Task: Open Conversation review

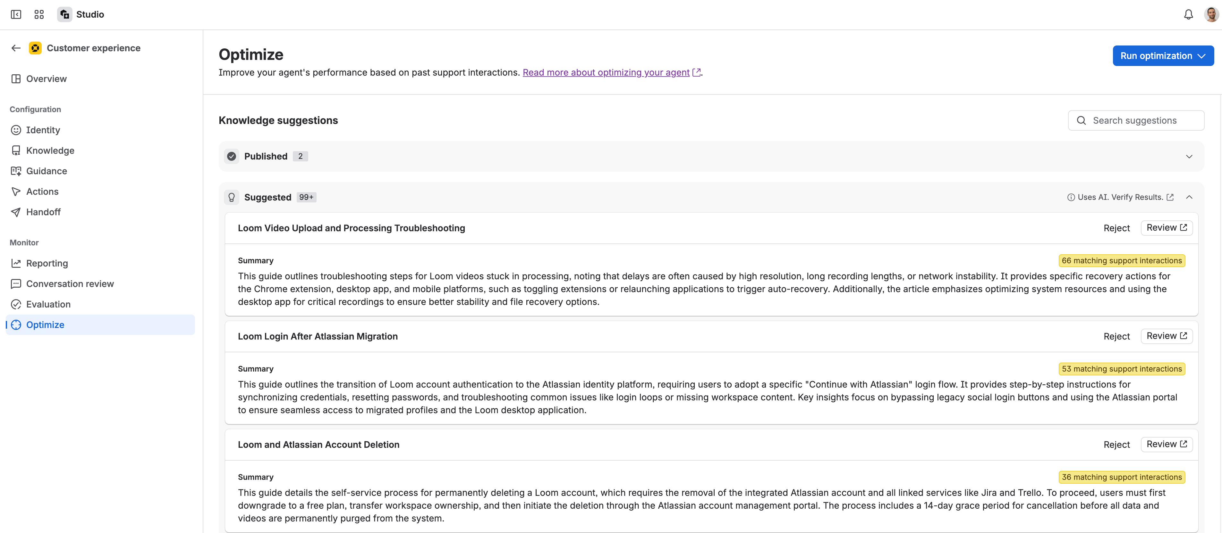Action: [x=100, y=284]
